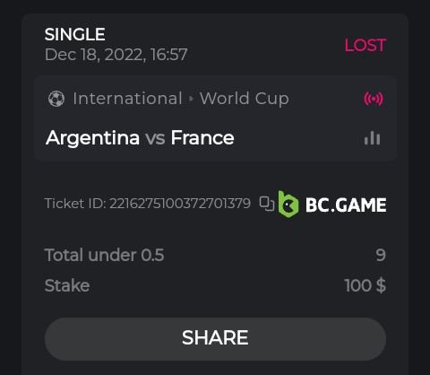430x375 pixels.
Task: Click the LOST status label
Action: point(365,46)
